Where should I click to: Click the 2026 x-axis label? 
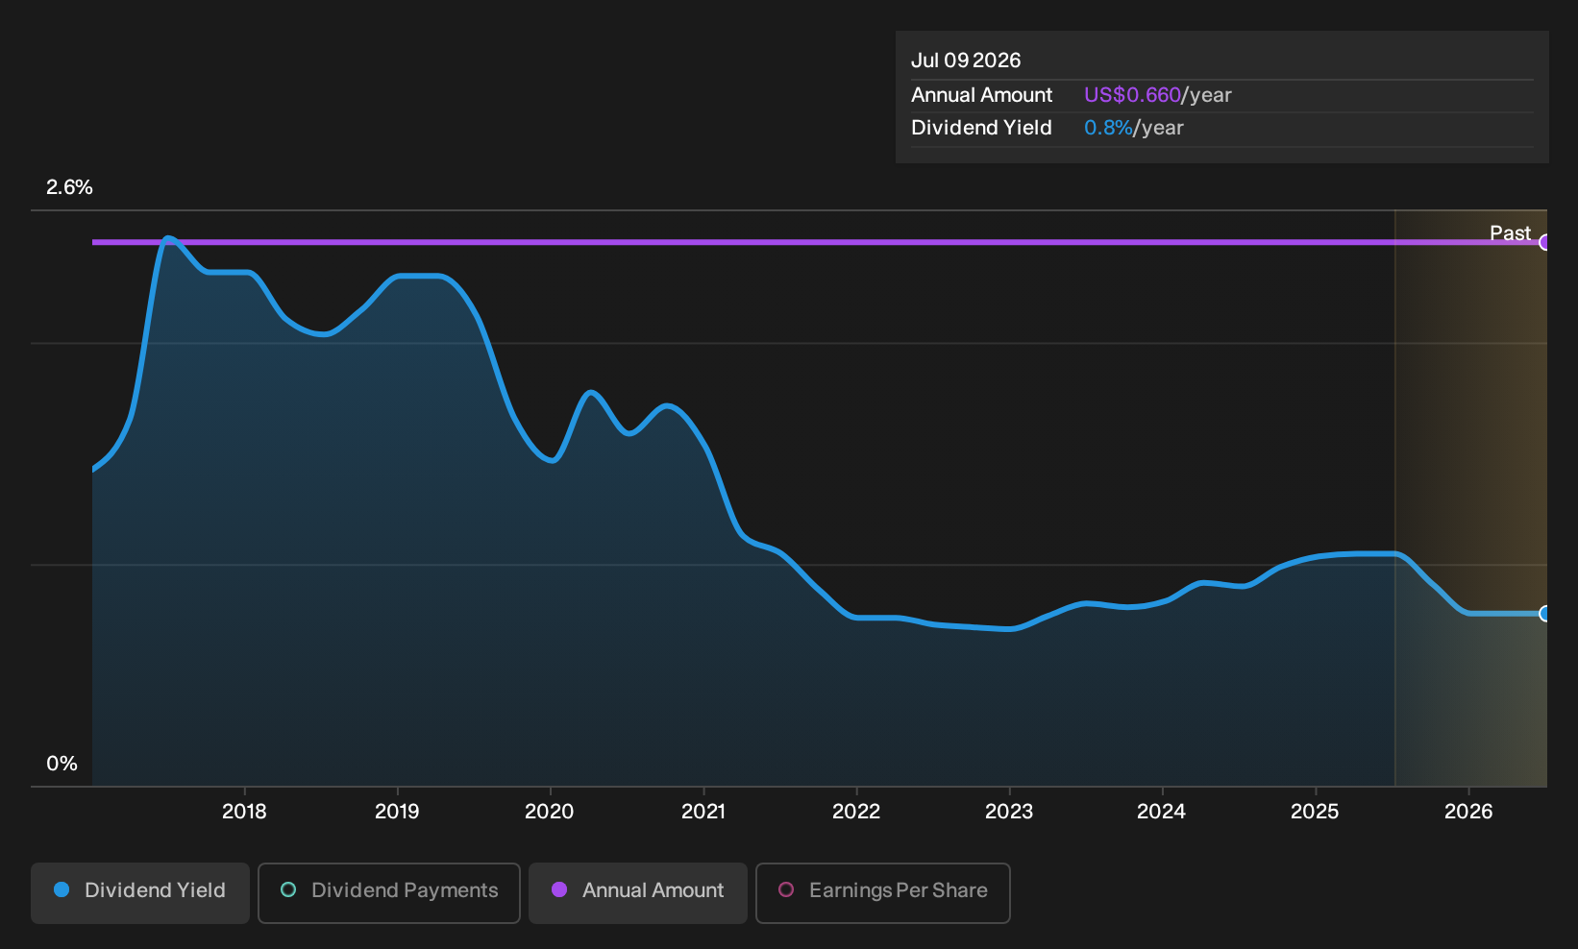click(x=1468, y=812)
